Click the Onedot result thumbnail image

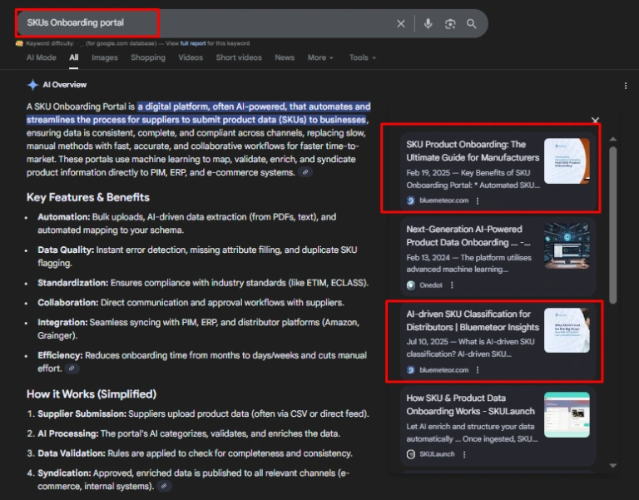[567, 245]
